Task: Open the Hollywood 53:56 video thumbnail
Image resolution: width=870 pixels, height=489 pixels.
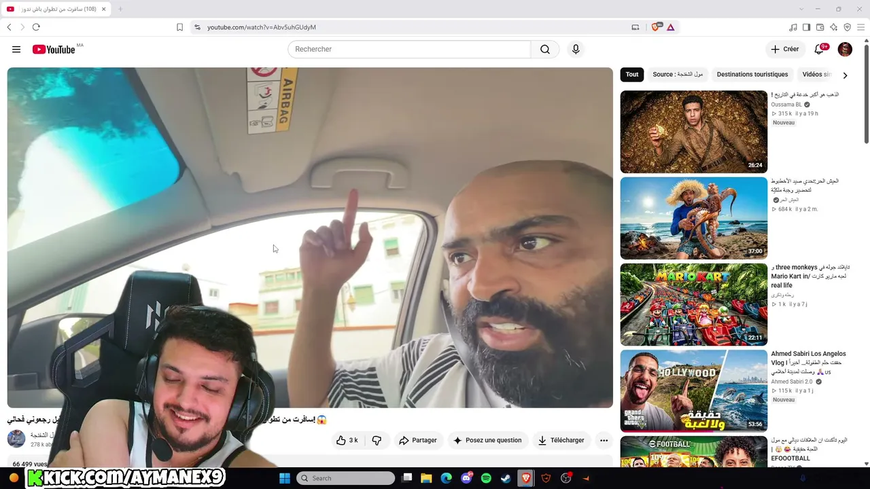Action: [693, 391]
